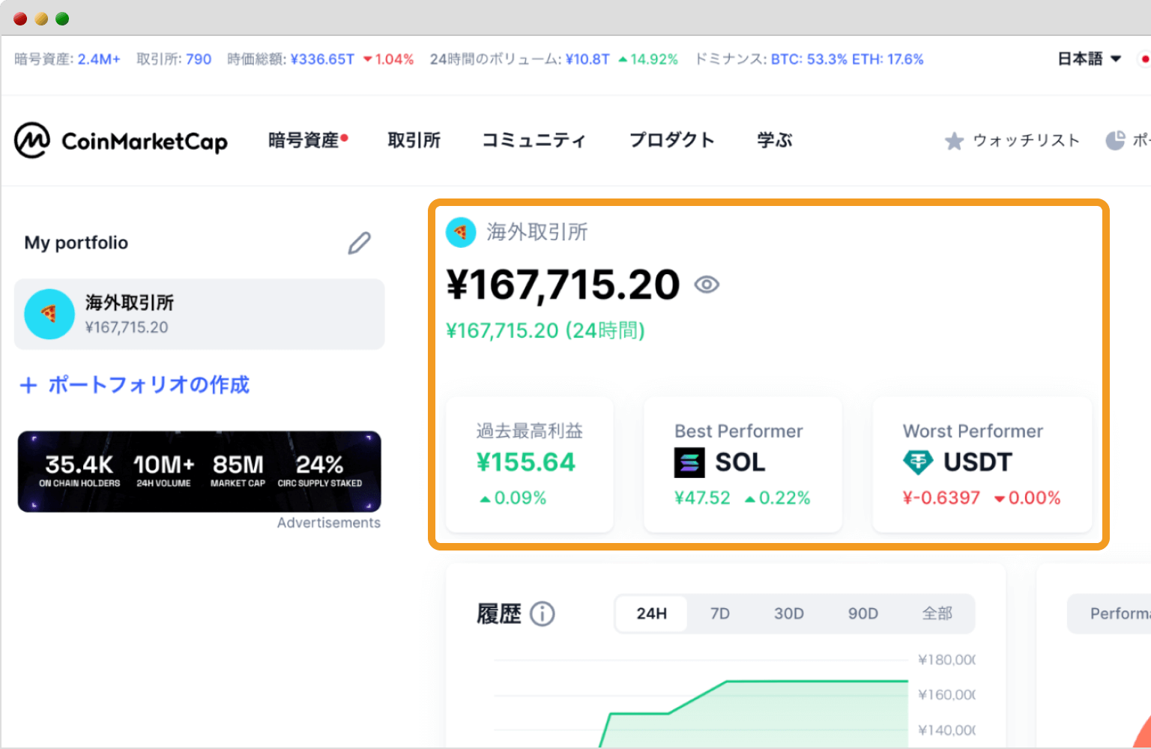
Task: Click the watchlist star icon
Action: pos(954,141)
